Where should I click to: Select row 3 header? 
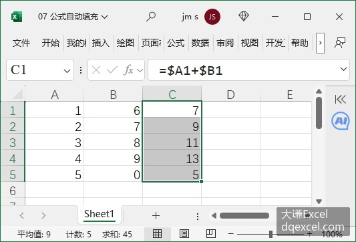point(13,142)
